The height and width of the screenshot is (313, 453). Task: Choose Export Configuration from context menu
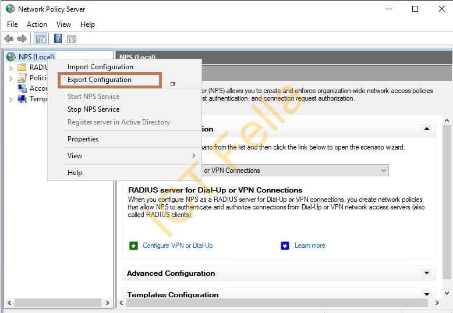point(100,80)
